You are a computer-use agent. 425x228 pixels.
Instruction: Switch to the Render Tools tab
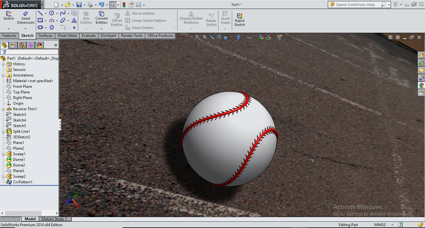[x=132, y=36]
